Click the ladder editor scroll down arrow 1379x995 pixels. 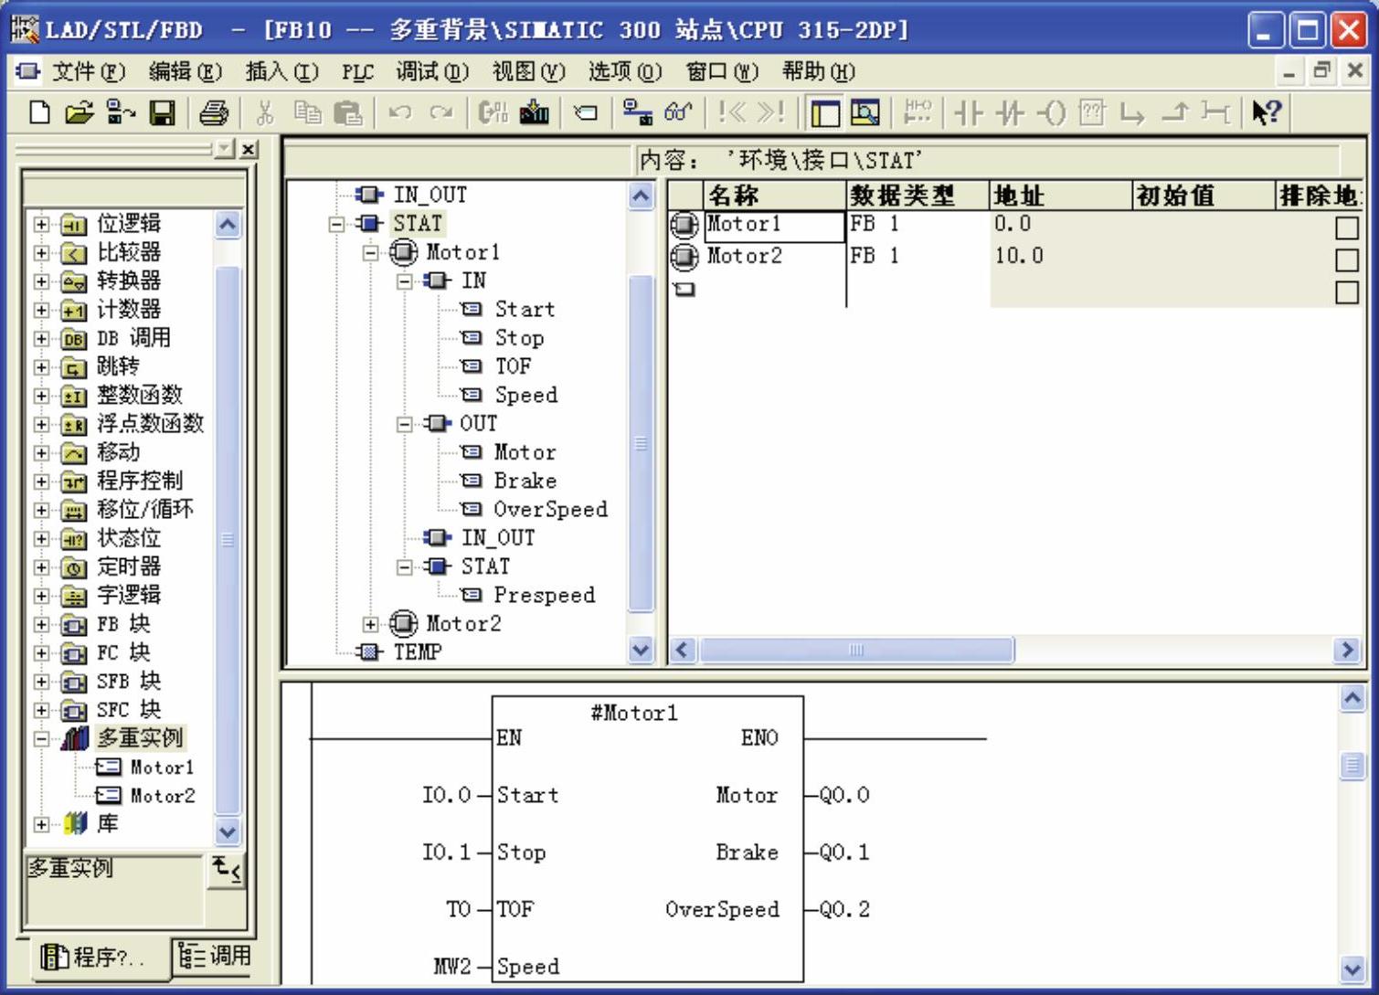point(1352,968)
